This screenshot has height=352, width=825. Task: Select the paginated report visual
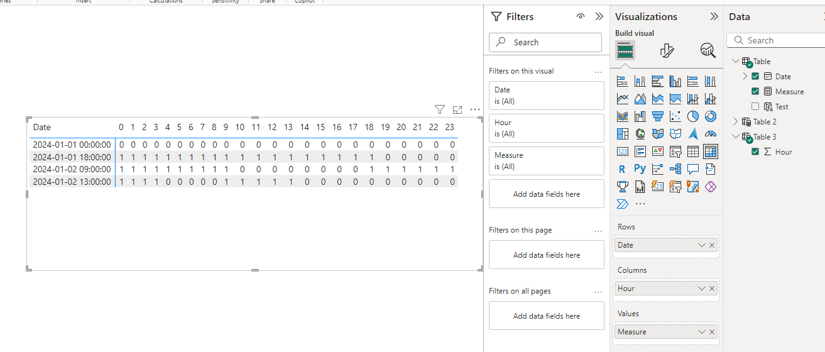[640, 187]
